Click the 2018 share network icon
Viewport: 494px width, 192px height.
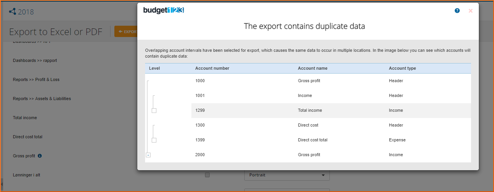pos(12,12)
